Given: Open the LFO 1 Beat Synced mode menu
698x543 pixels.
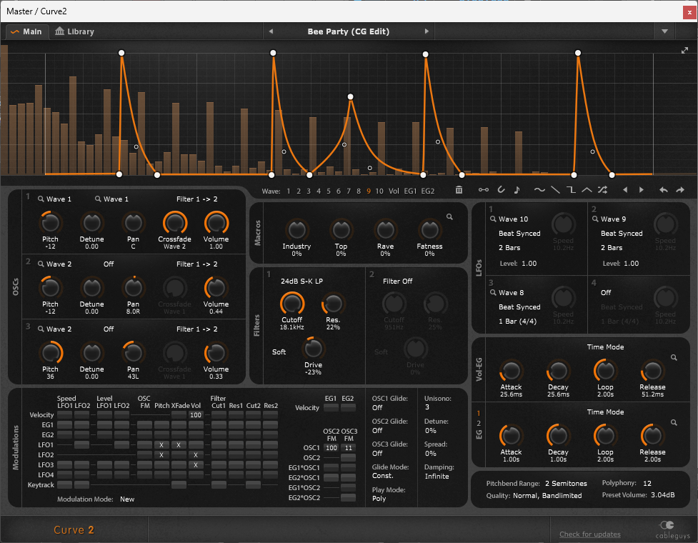Looking at the screenshot, I should point(519,233).
